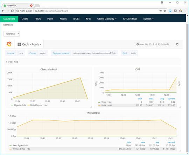Click the square gray extension icon
The width and height of the screenshot is (189, 155).
point(175,11)
